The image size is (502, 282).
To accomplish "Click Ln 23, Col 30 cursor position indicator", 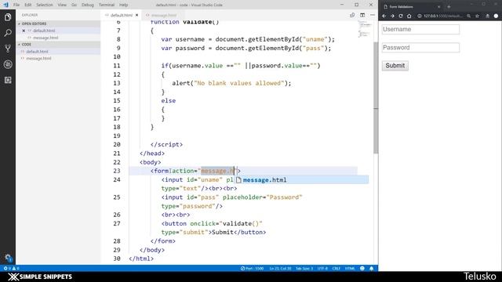I will (280, 268).
